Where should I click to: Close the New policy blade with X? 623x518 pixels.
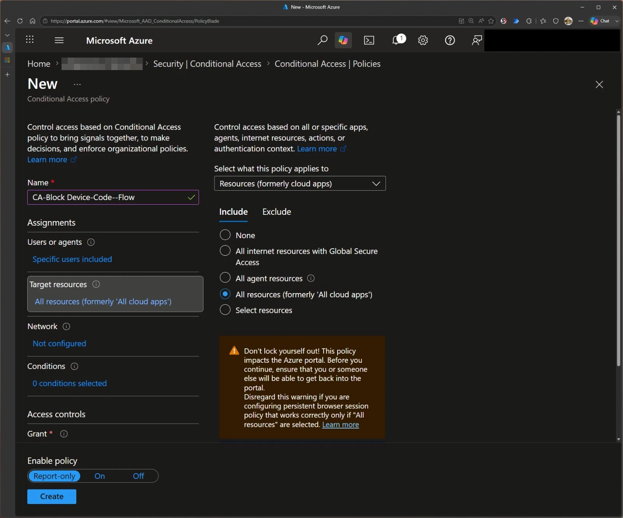coord(599,84)
